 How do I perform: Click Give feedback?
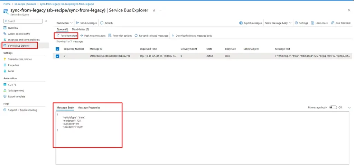(x=341, y=23)
